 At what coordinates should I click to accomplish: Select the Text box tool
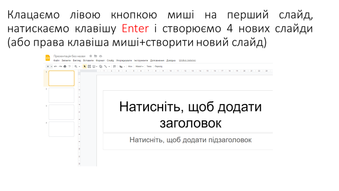click(90, 66)
